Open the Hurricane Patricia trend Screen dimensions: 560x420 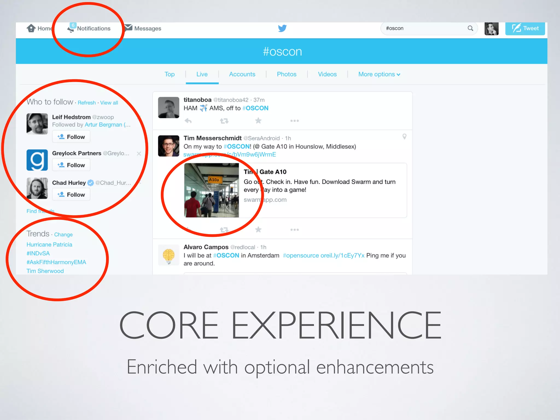[x=49, y=244]
